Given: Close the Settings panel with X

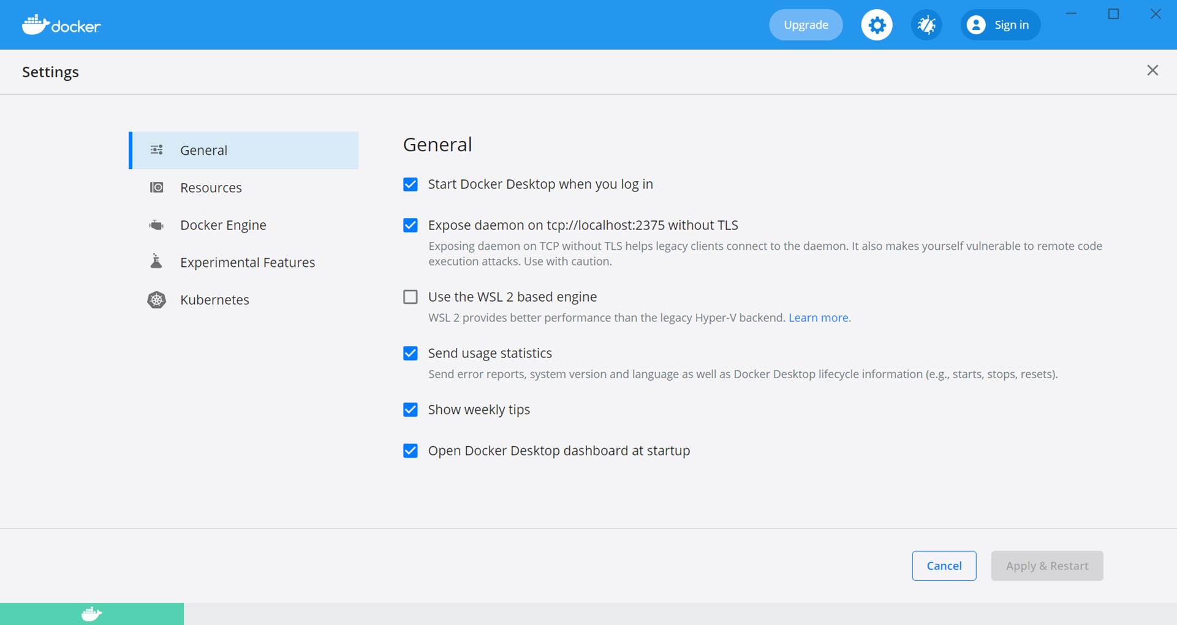Looking at the screenshot, I should [x=1152, y=71].
